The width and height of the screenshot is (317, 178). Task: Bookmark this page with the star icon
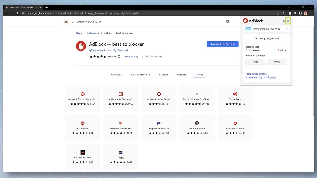(283, 13)
